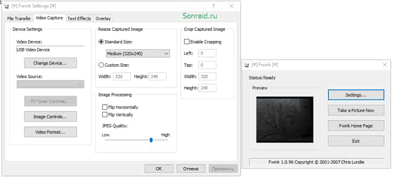Click Exit in the Fwink window
Screen dimensions: 393x177
pos(356,141)
